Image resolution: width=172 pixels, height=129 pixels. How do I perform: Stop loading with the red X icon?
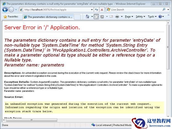102,10
